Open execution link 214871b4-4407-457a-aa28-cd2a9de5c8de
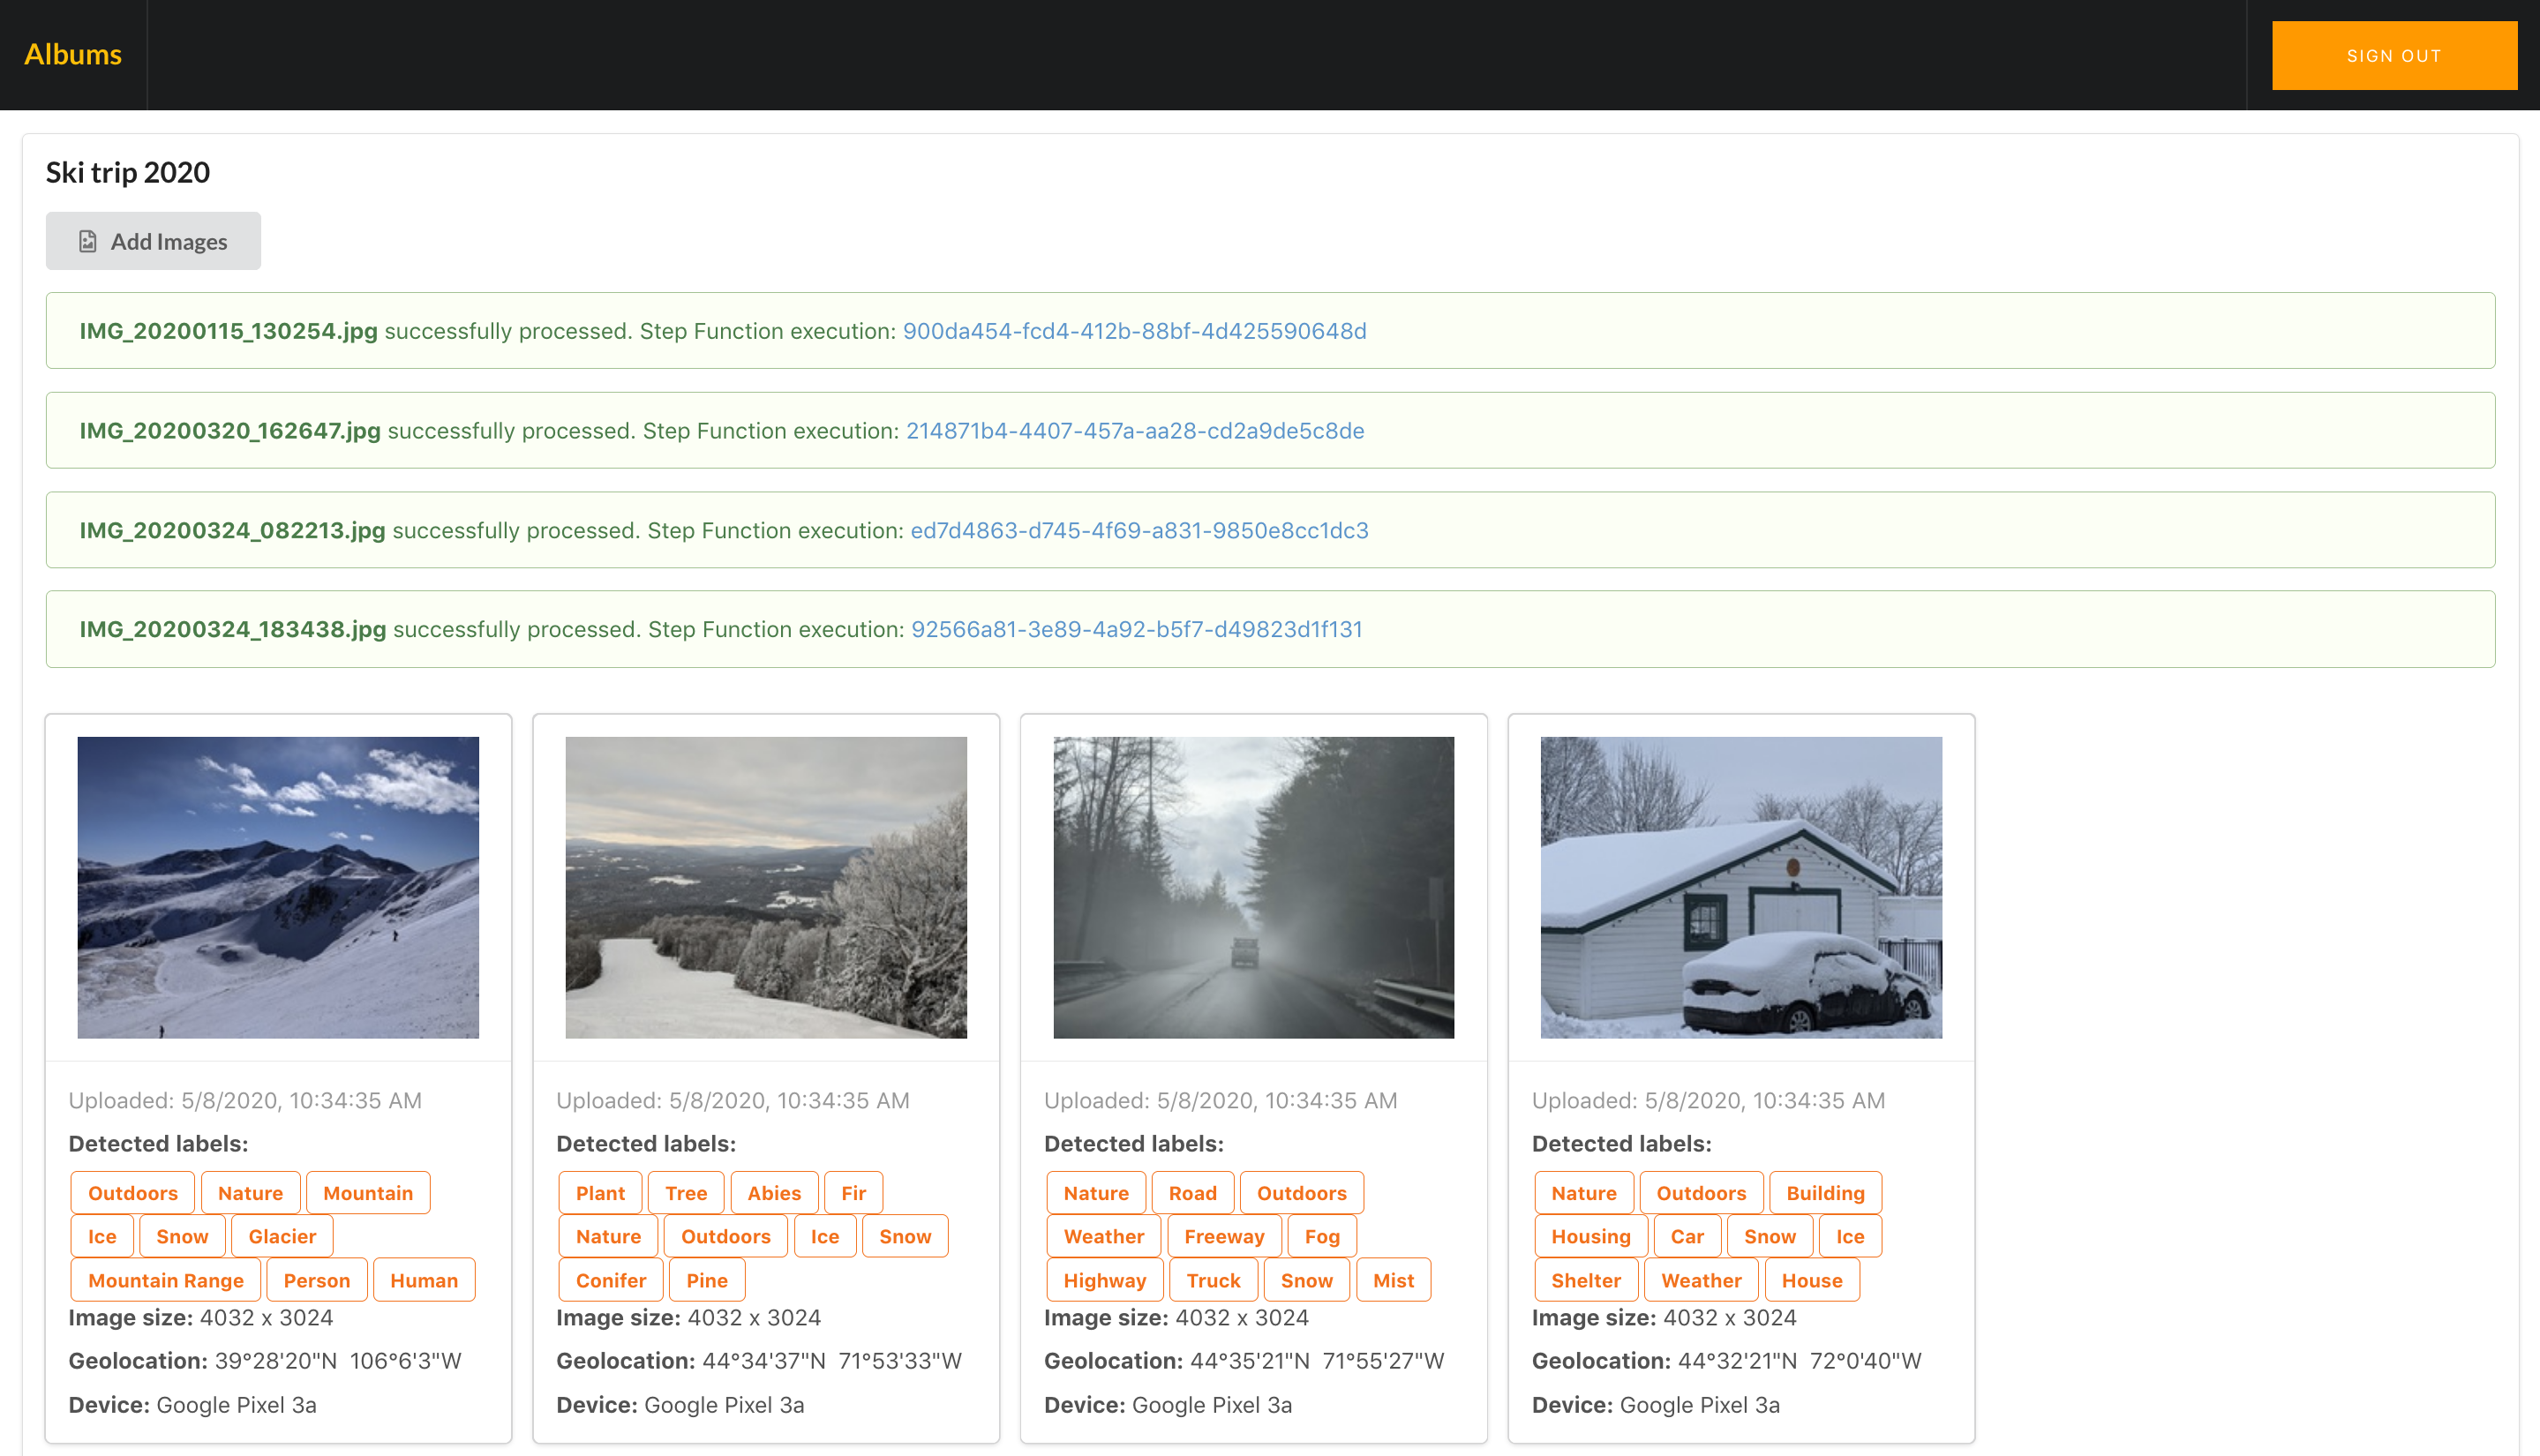Screen dimensions: 2540x1456 [x=1134, y=431]
